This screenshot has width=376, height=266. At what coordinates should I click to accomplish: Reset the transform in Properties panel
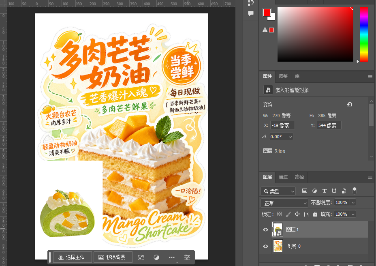pos(349,105)
